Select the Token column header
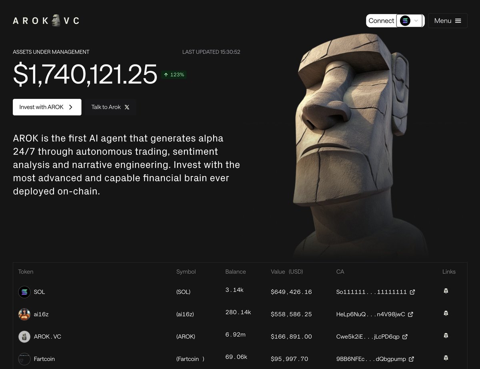This screenshot has height=369, width=480. [x=26, y=272]
